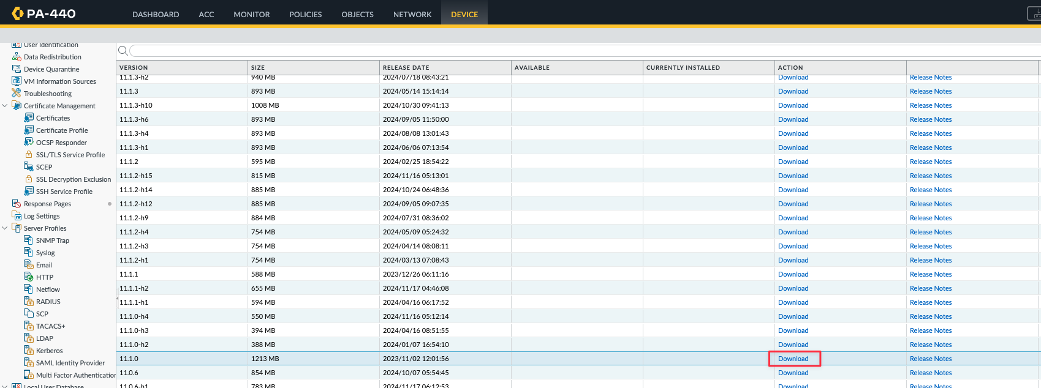
Task: Open the OBJECTS tab
Action: [x=358, y=14]
